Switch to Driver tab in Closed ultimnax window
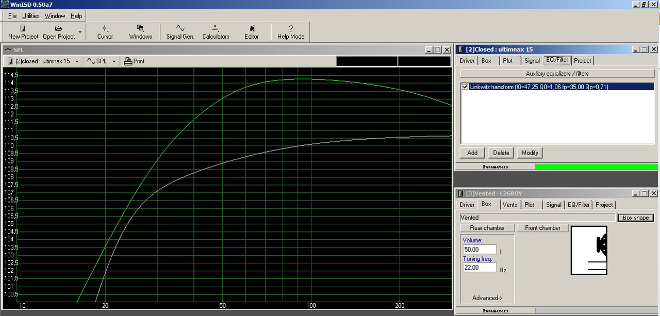This screenshot has width=660, height=316. 467,61
